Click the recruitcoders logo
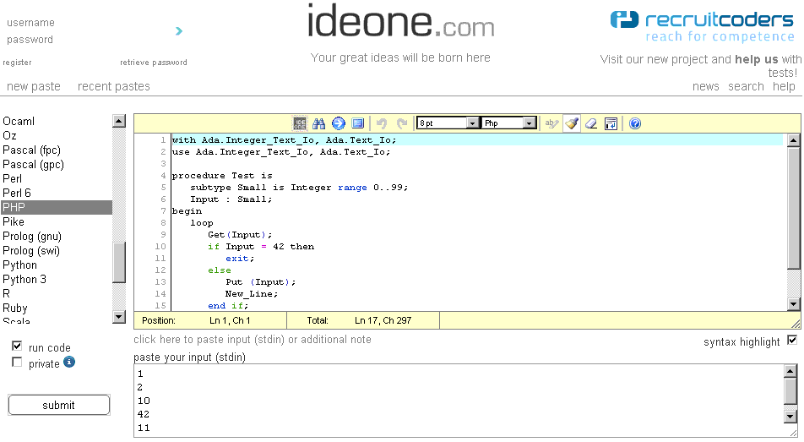This screenshot has height=442, width=804. tap(702, 26)
